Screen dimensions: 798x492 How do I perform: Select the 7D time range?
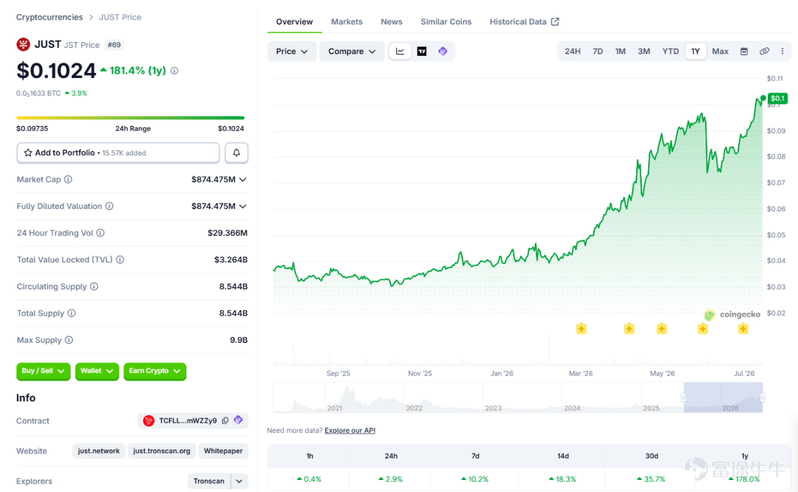coord(598,52)
